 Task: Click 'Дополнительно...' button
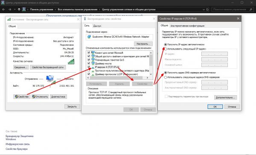click(225, 97)
